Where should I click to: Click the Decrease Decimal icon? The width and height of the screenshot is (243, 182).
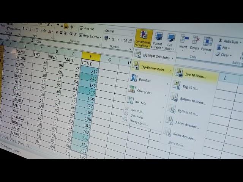click(130, 41)
